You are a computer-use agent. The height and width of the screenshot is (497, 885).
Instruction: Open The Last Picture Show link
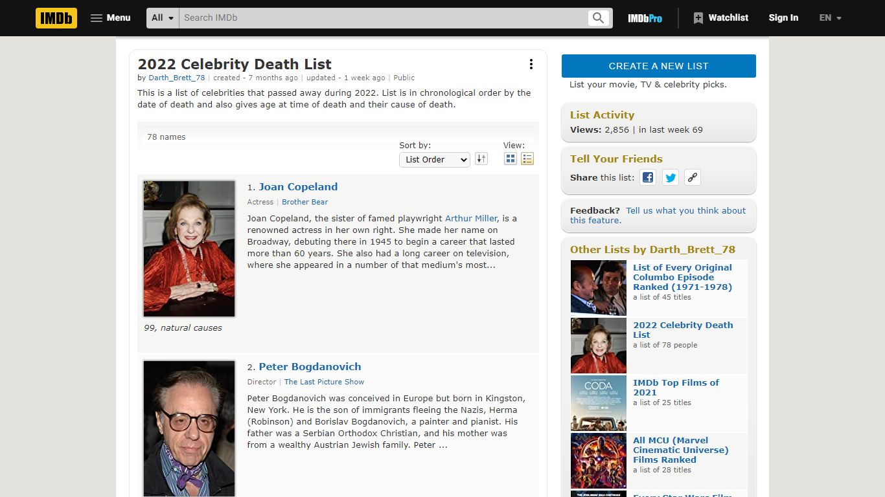(324, 382)
